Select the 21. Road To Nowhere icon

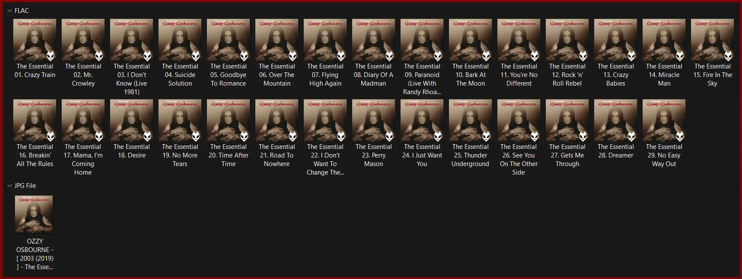[x=277, y=121]
